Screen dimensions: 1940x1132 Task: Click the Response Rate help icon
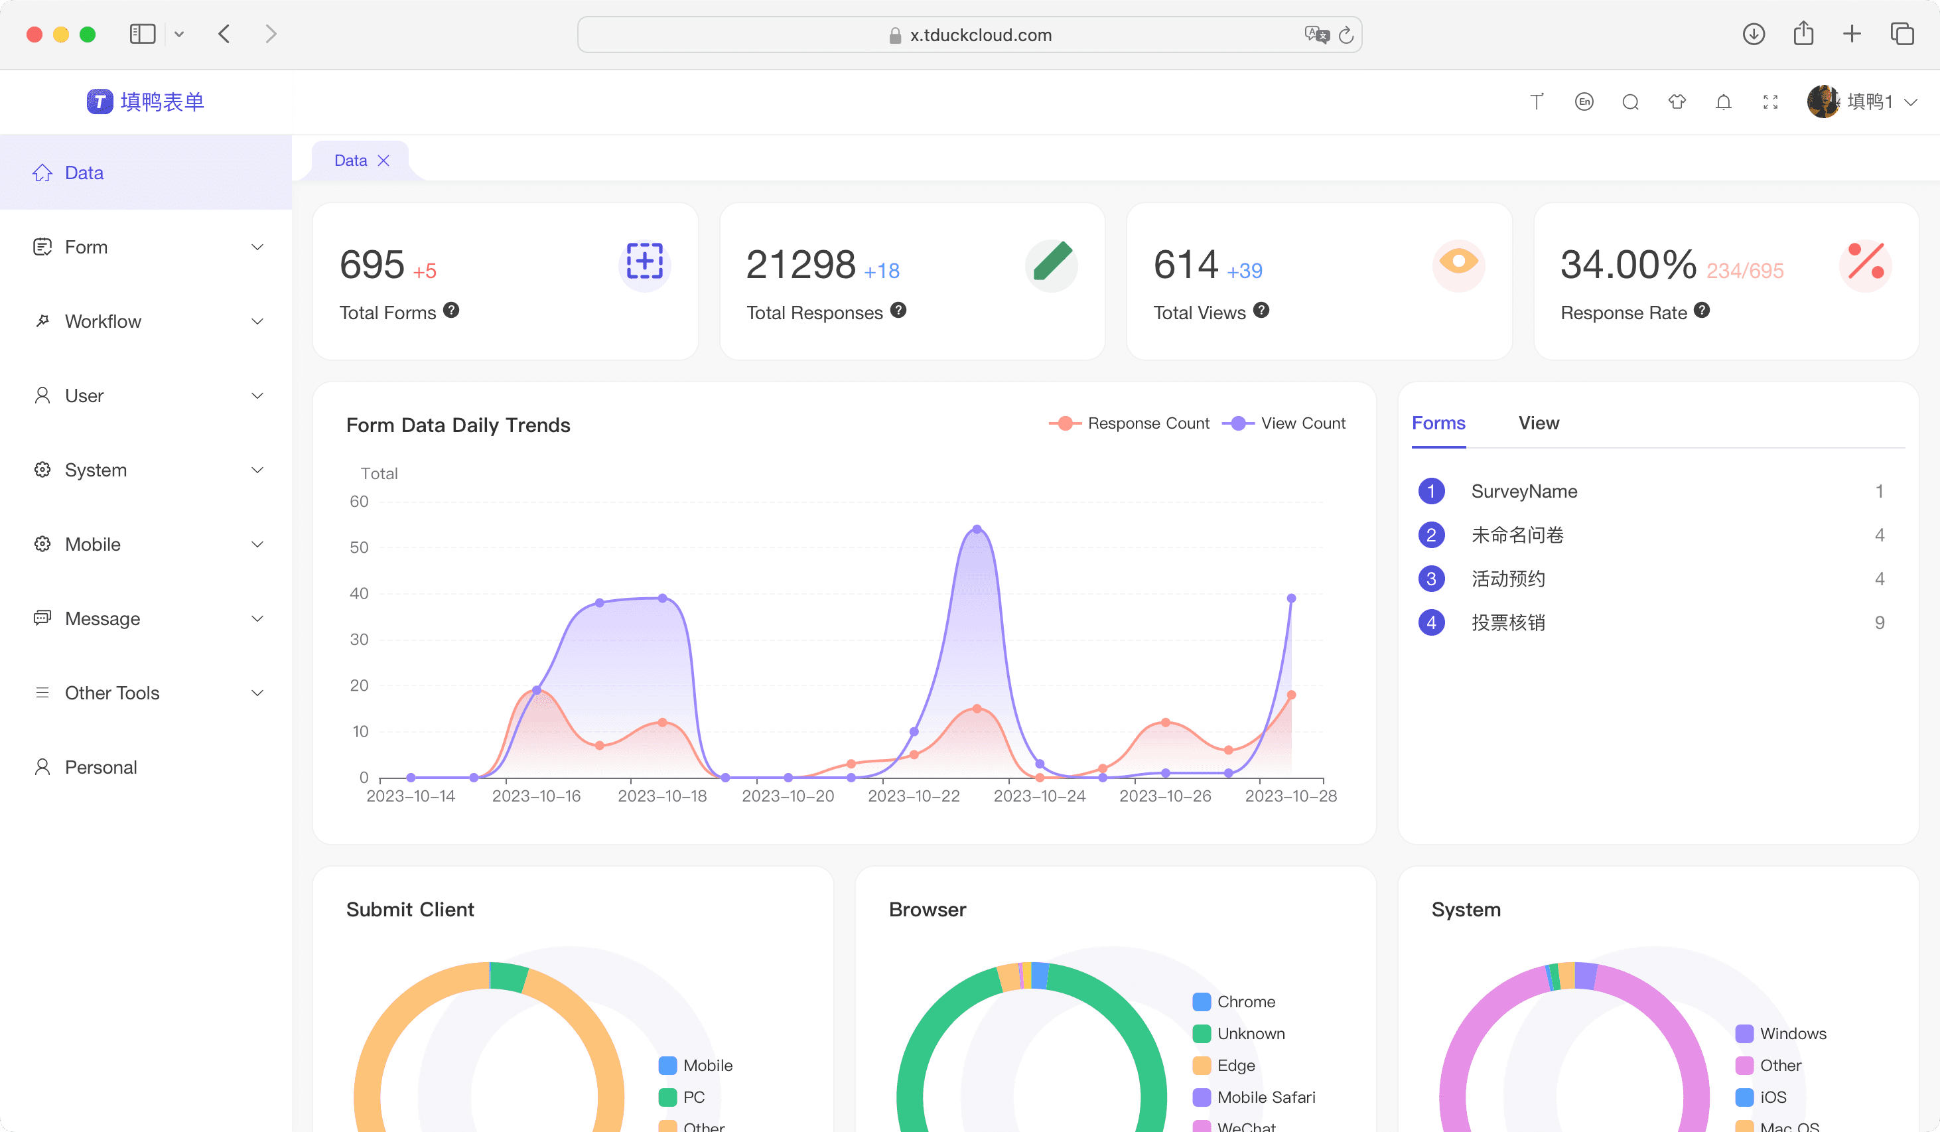tap(1702, 311)
